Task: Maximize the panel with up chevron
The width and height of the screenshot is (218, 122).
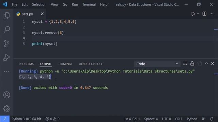Action: click(x=206, y=63)
